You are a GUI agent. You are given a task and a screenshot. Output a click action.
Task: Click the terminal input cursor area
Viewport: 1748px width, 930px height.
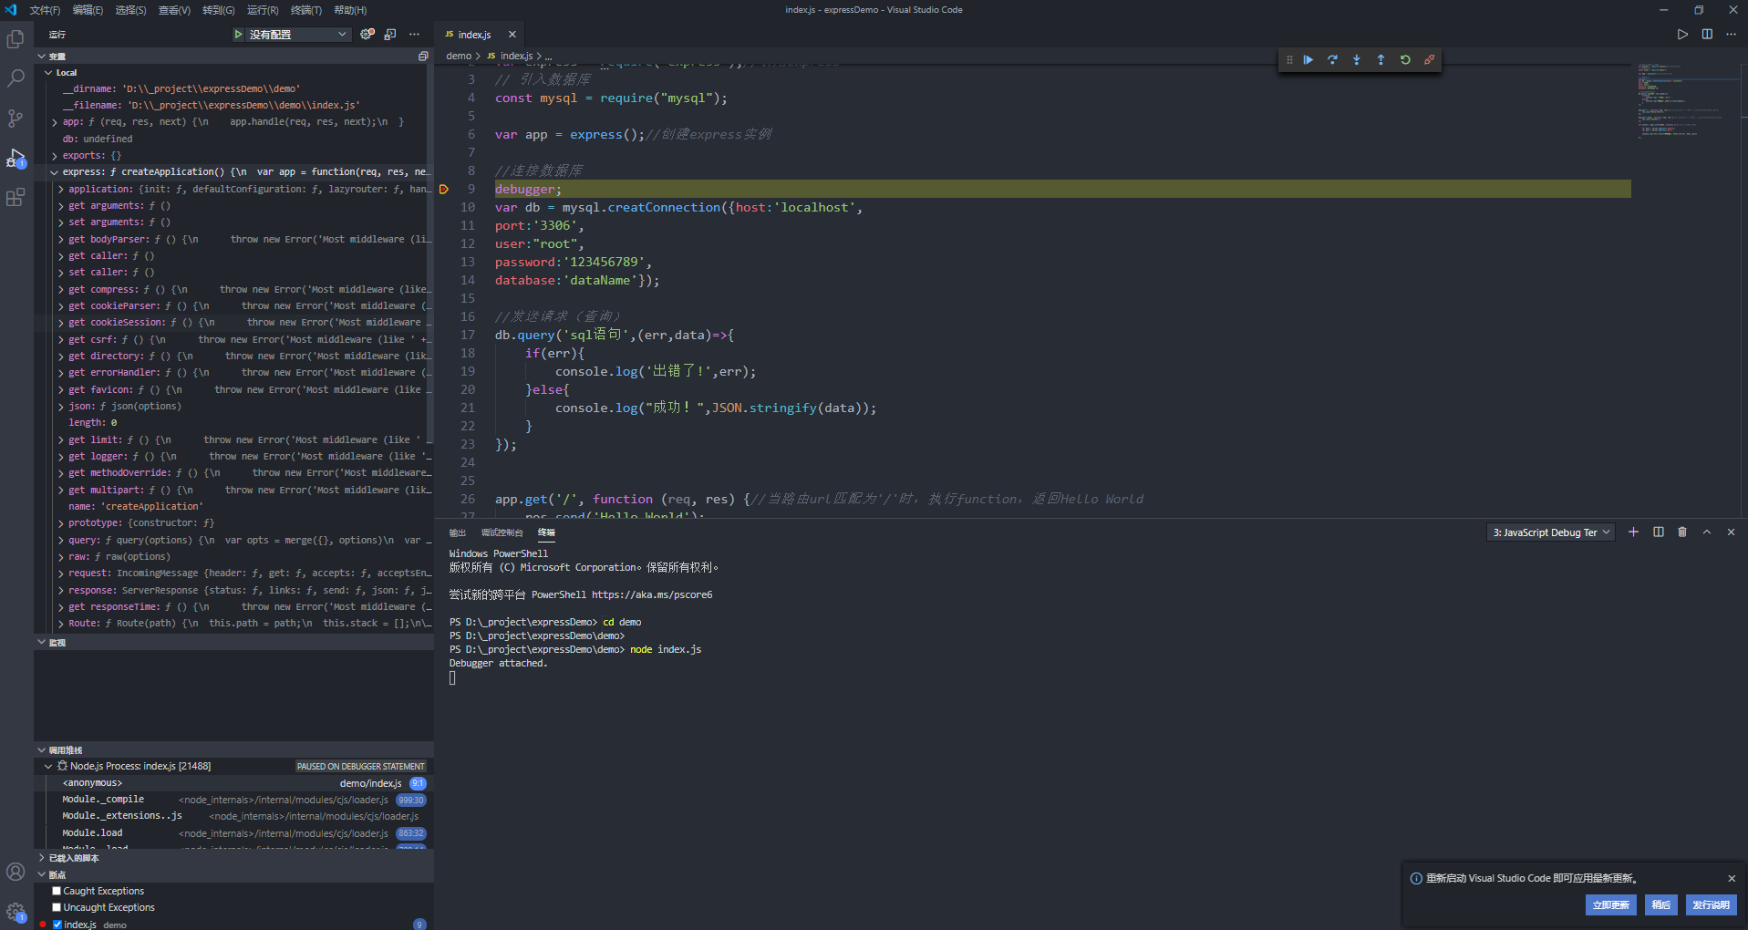tap(452, 678)
